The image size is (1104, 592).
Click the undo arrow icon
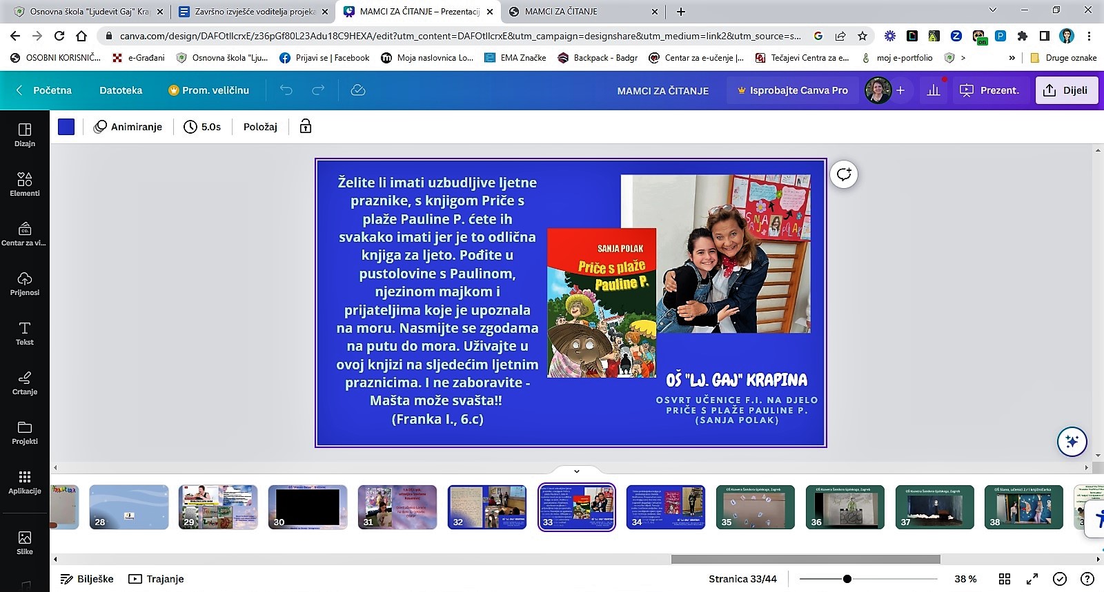[x=286, y=90]
